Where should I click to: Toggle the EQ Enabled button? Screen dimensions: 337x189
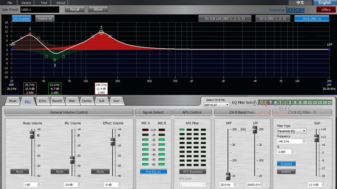(21, 19)
